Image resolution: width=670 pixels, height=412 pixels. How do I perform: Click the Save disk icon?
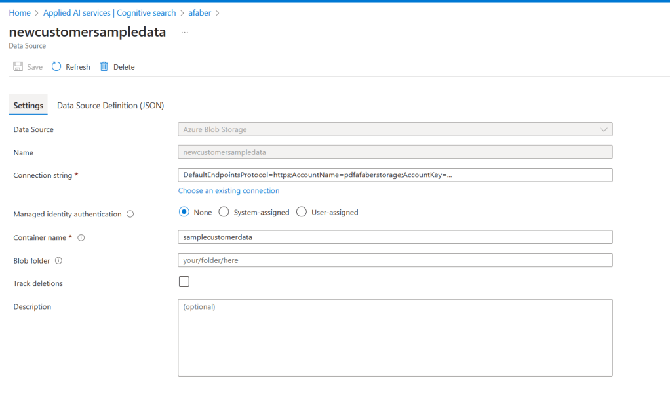pyautogui.click(x=18, y=67)
